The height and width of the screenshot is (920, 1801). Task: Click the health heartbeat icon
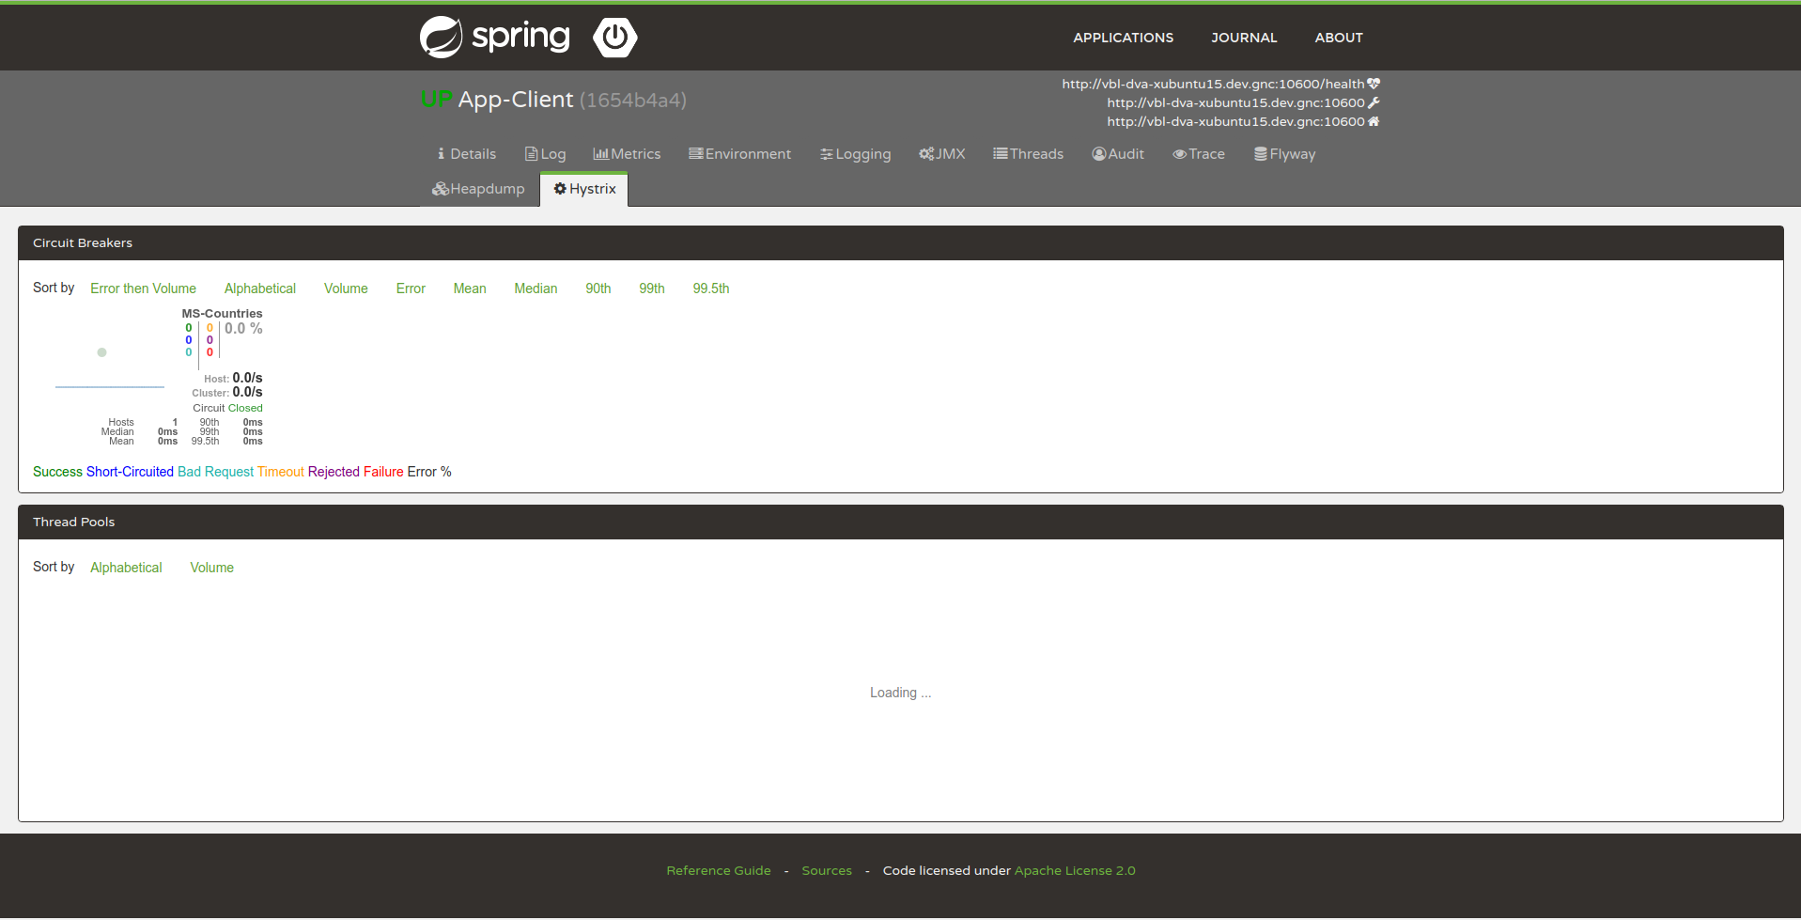pyautogui.click(x=1374, y=84)
